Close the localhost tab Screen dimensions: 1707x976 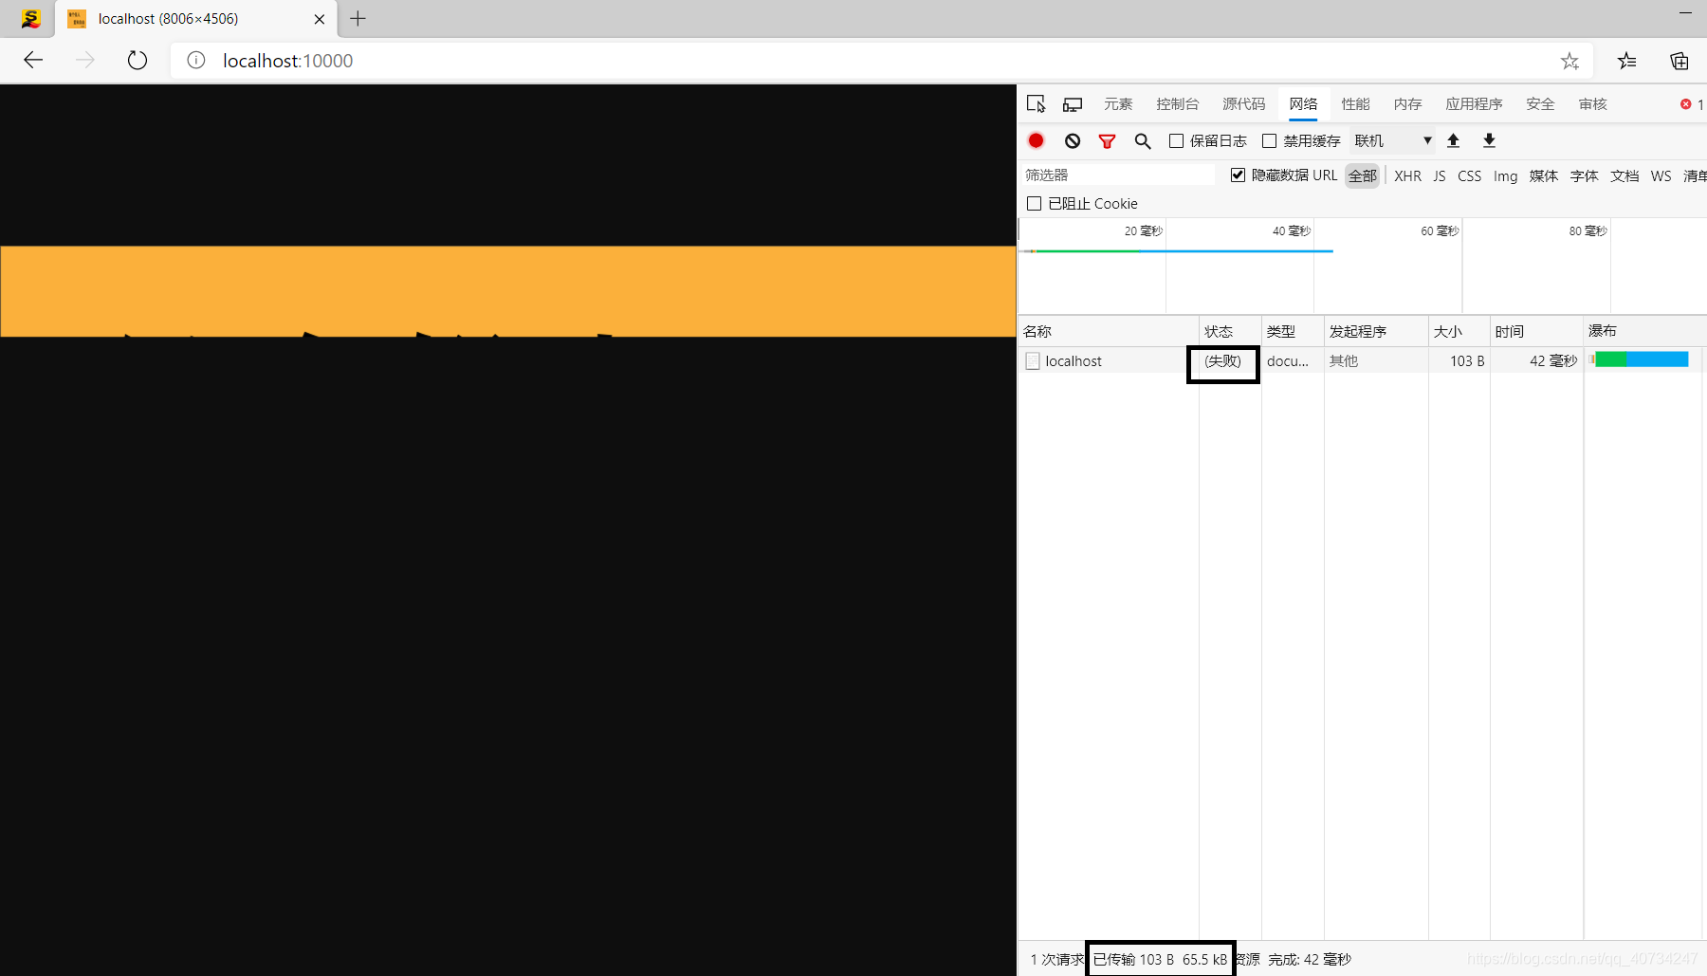(320, 19)
